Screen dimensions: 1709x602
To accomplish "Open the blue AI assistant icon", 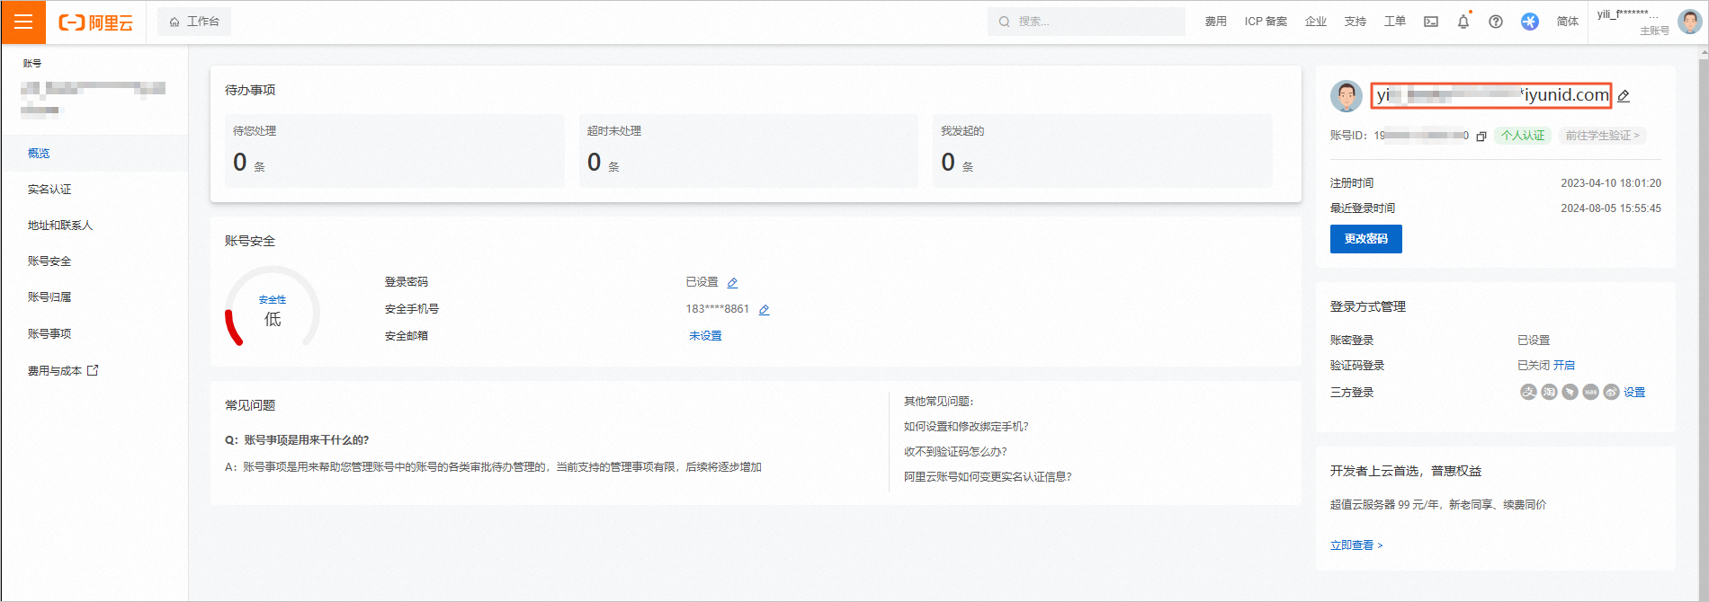I will (1530, 22).
